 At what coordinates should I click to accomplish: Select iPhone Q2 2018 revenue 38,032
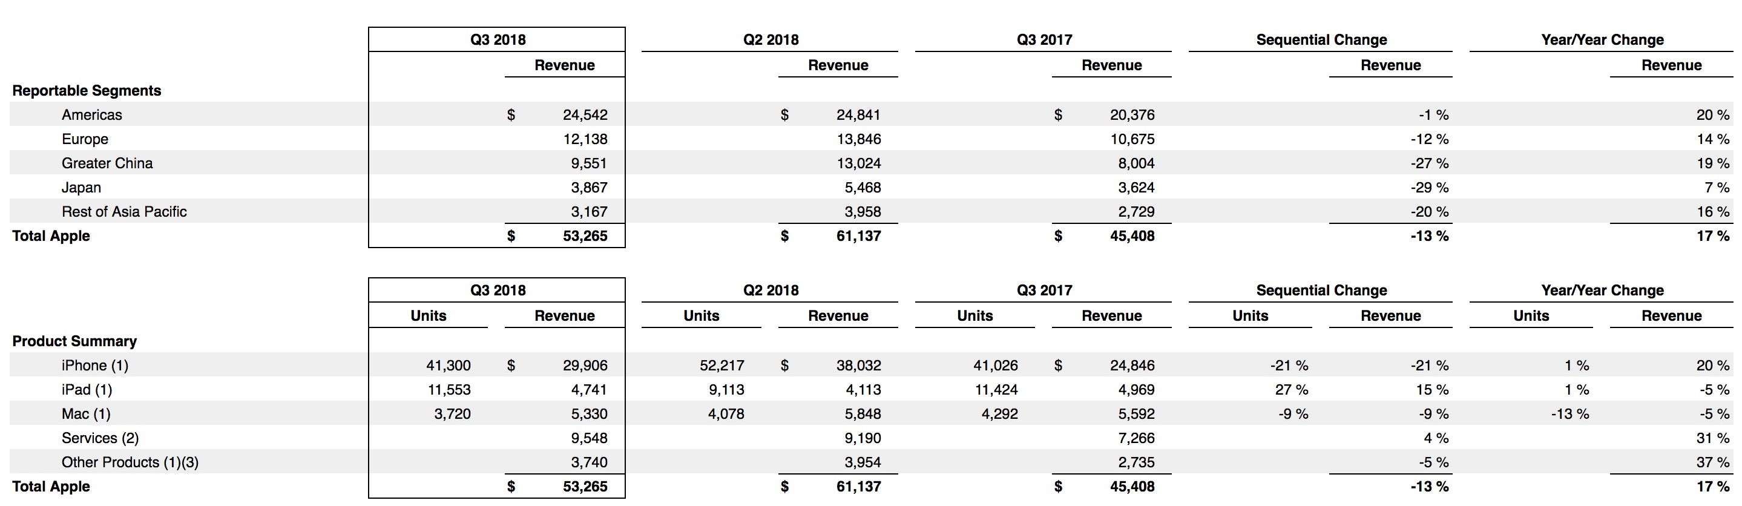tap(858, 366)
